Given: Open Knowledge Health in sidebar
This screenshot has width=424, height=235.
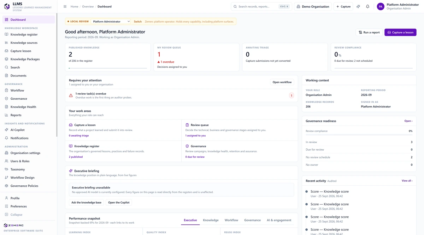Looking at the screenshot, I should pyautogui.click(x=28, y=107).
